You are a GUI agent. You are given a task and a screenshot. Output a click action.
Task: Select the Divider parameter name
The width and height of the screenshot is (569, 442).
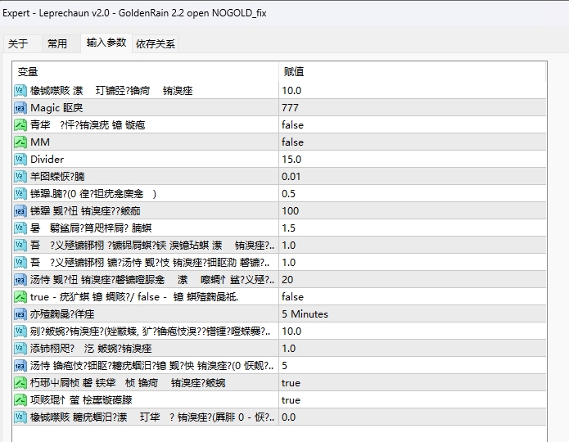coord(47,160)
